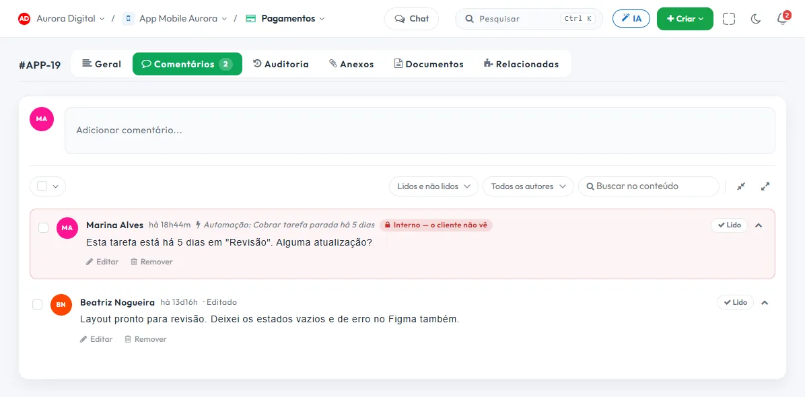Screen dimensions: 805x397
Task: Open the Auditoria tab
Action: tap(281, 64)
